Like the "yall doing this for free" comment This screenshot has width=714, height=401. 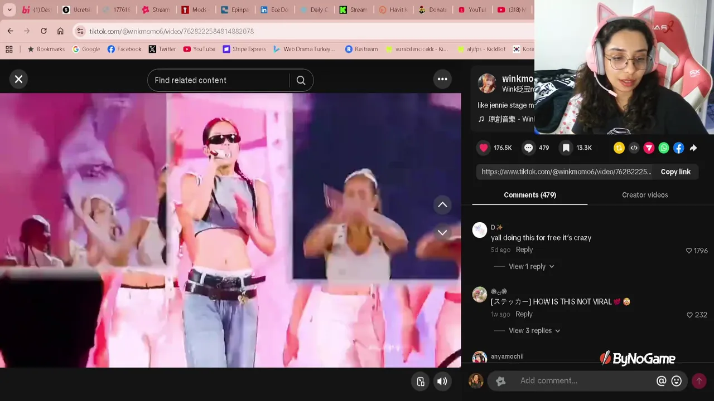[x=689, y=251]
